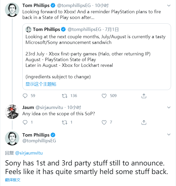Click Tom Phillips' avatar on the reply tweet
Screen dimensions: 176x186
(x=12, y=138)
